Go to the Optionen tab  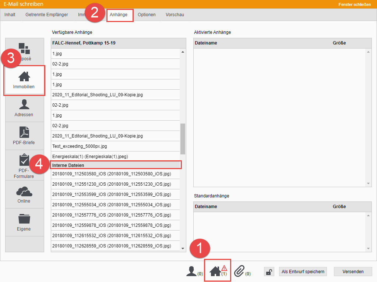coord(147,15)
